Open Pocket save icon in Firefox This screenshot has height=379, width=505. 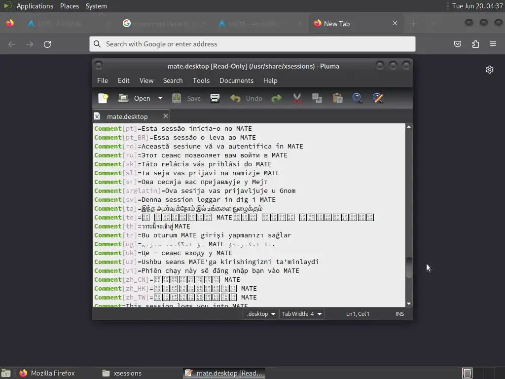coord(457,44)
